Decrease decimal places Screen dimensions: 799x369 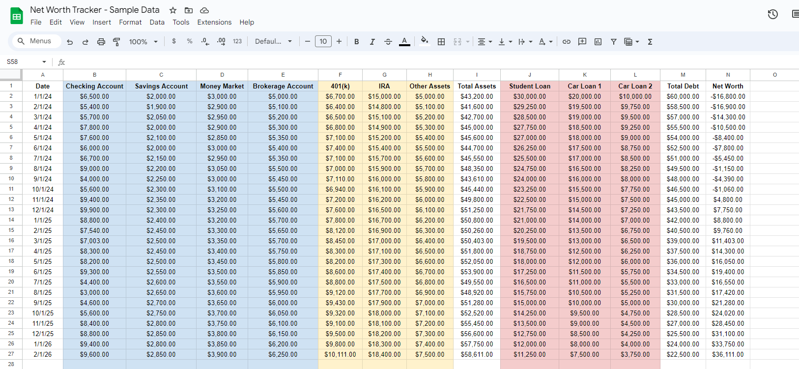pyautogui.click(x=205, y=42)
